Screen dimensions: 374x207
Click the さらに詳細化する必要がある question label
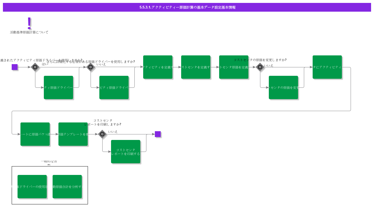[91, 62]
